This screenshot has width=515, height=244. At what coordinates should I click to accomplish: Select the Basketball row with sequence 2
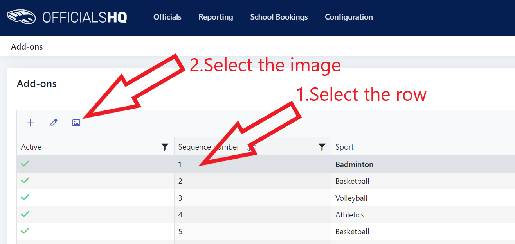[266, 181]
